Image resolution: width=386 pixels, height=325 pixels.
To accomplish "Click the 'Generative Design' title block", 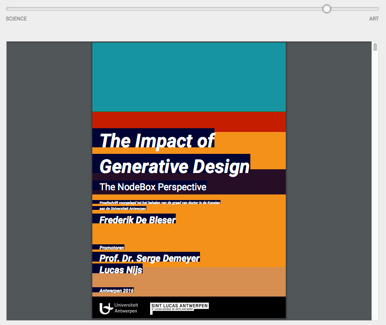I will pyautogui.click(x=173, y=166).
